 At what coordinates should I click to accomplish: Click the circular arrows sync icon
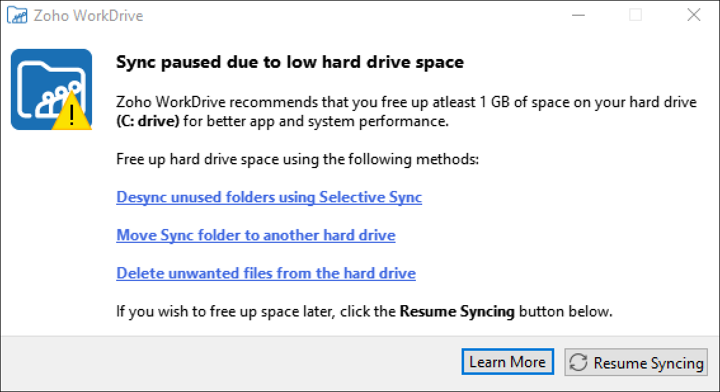[578, 363]
